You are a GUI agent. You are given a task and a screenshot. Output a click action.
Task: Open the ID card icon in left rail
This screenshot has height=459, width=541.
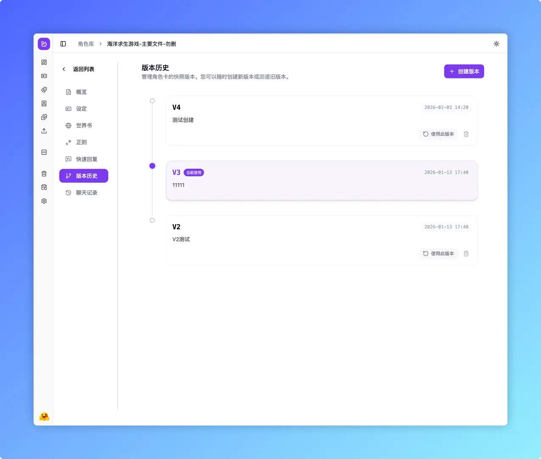coord(44,76)
